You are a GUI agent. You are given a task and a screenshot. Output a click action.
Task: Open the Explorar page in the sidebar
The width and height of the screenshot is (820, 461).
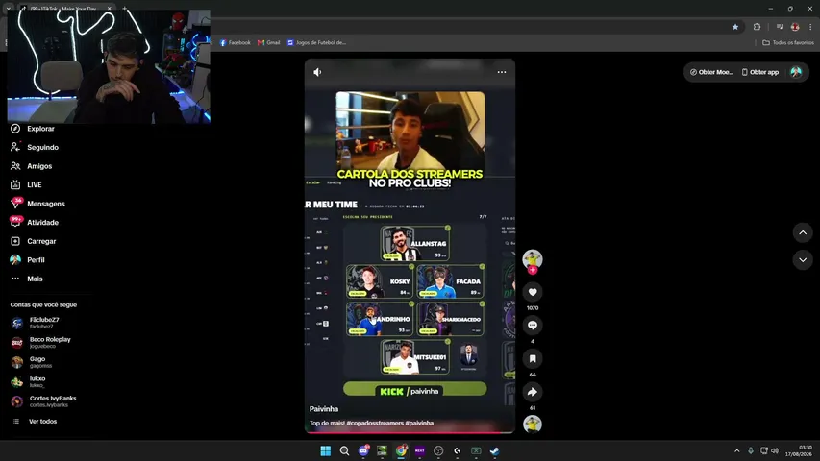(33, 129)
